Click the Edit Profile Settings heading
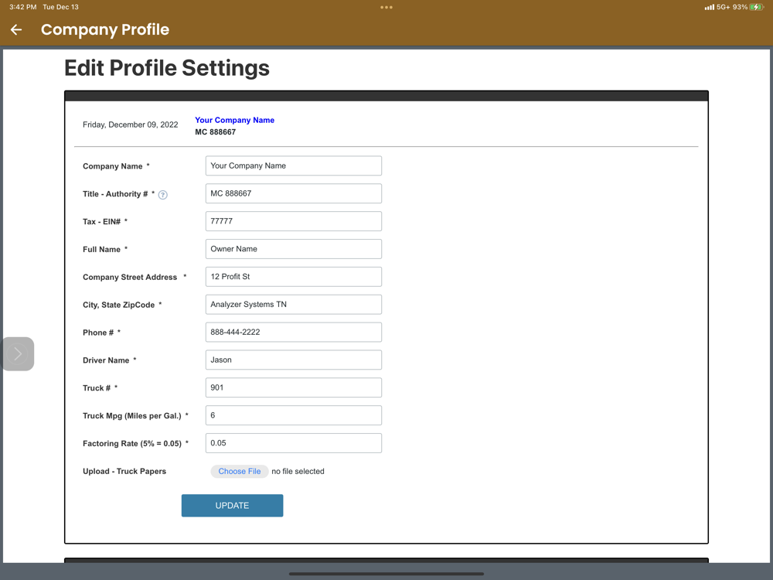Screen dimensions: 773x580 click(167, 68)
